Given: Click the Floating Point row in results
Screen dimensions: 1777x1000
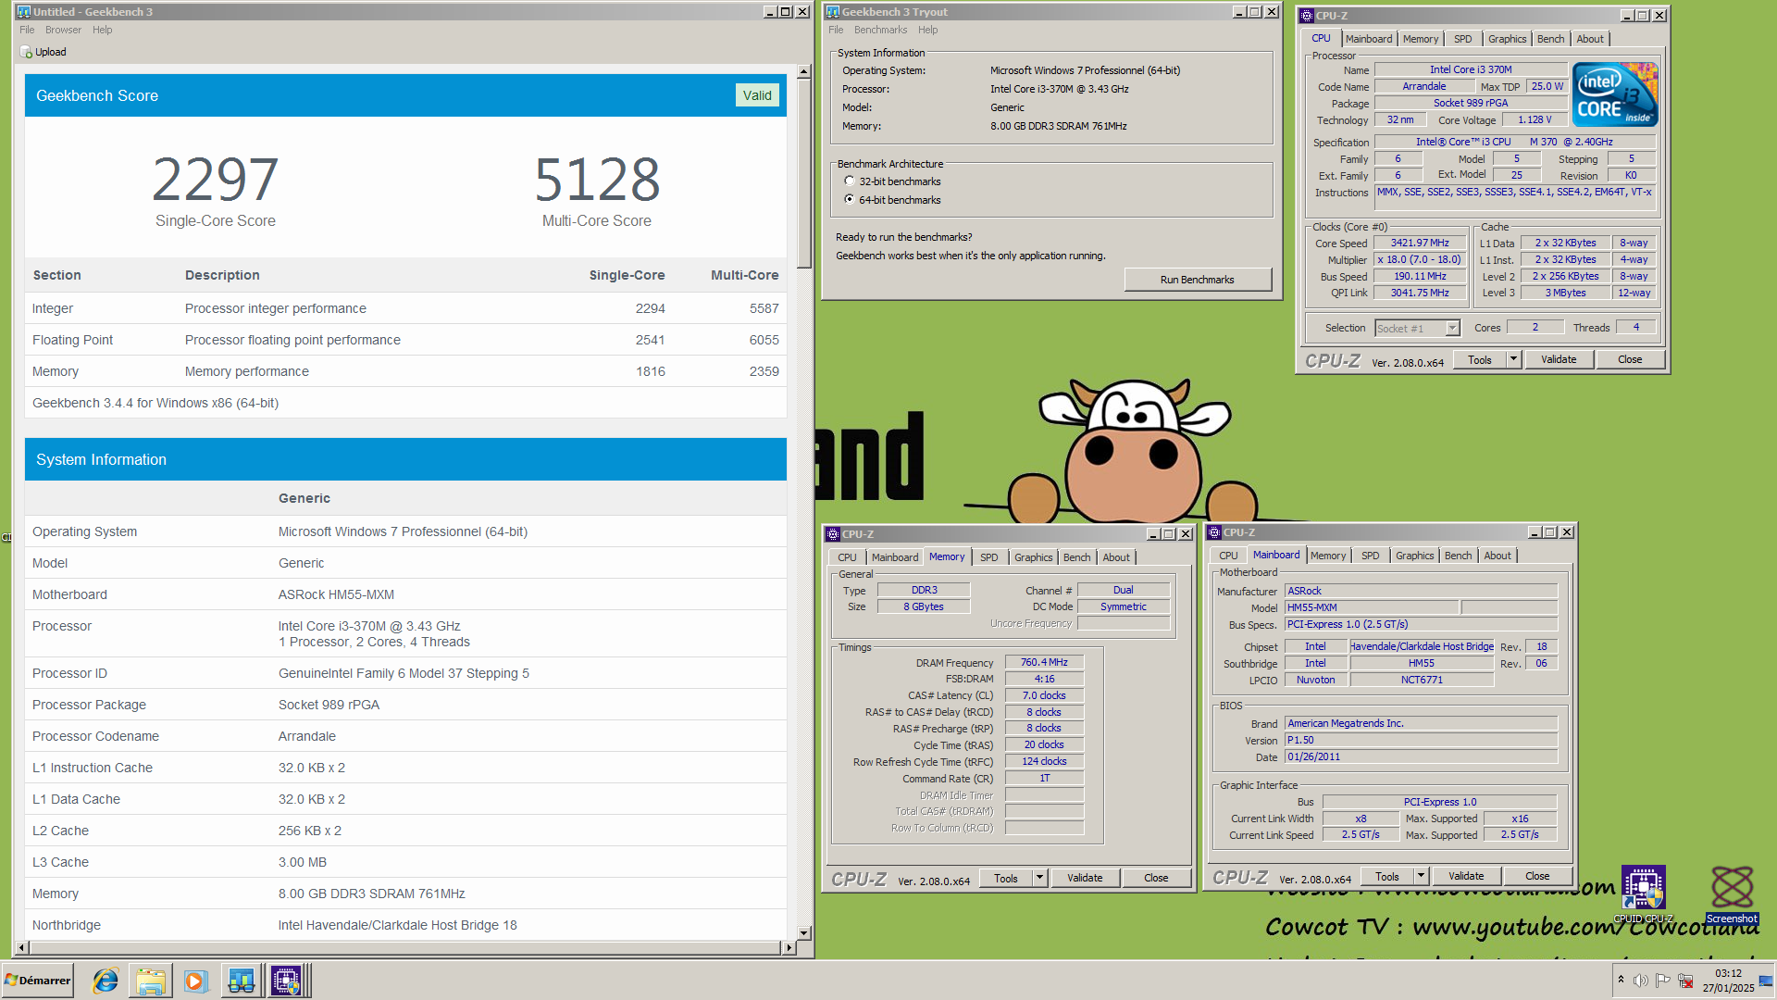Looking at the screenshot, I should pos(405,340).
